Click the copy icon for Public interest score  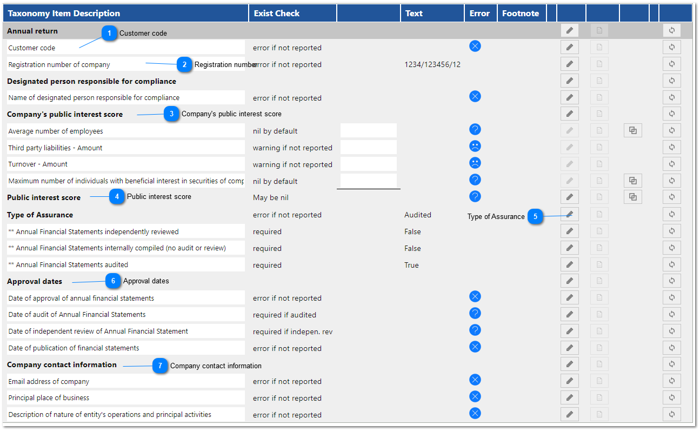coord(633,197)
